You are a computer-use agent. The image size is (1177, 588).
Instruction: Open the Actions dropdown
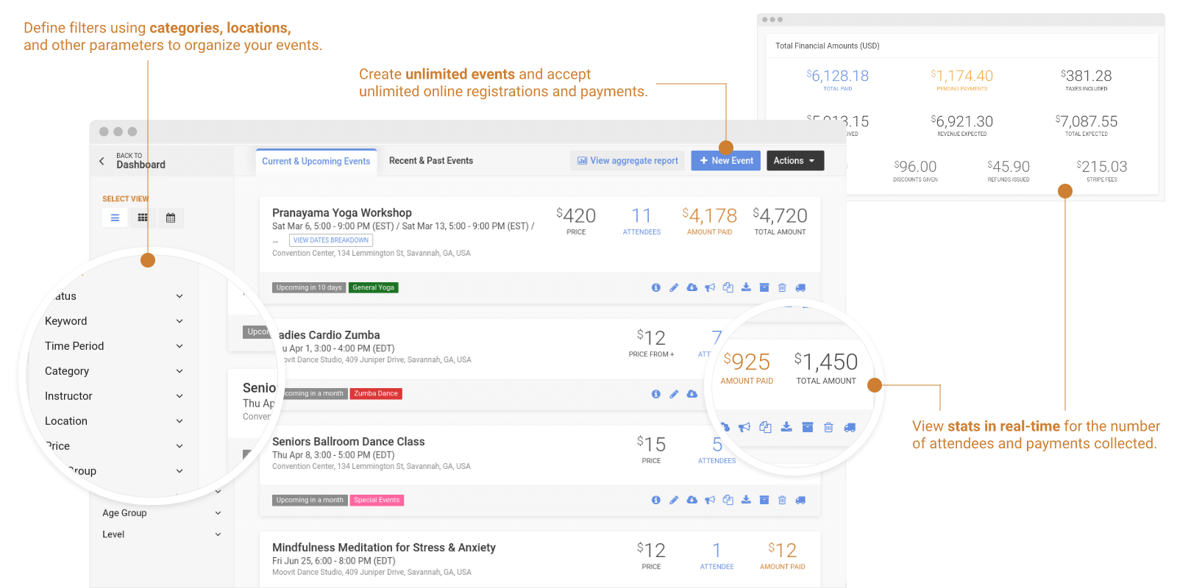(794, 161)
